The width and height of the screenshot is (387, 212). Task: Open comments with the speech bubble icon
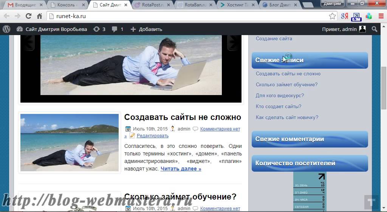(x=115, y=29)
